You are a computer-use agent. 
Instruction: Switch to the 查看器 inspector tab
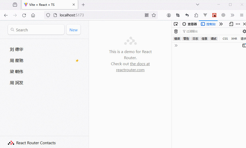pos(190,24)
